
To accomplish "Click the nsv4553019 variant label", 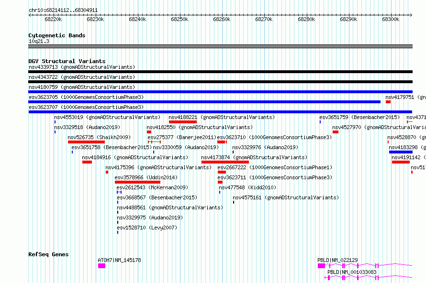I will click(x=107, y=117).
